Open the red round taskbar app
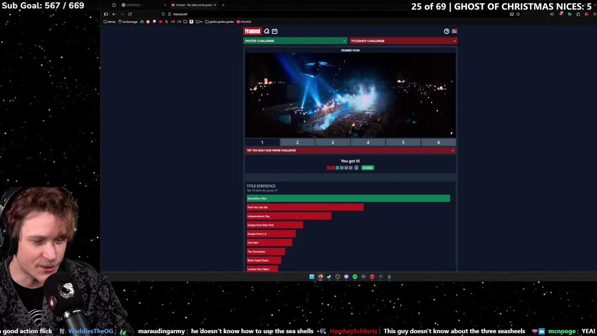Viewport: 597px width, 336px height. coord(372,277)
